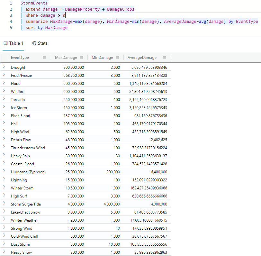Open the MinDamage column menu icon

pos(117,57)
